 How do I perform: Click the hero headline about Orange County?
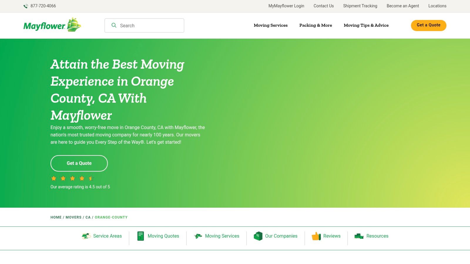(x=117, y=90)
